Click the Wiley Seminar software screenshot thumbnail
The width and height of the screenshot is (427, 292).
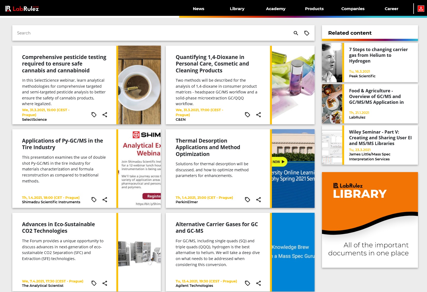click(x=332, y=145)
